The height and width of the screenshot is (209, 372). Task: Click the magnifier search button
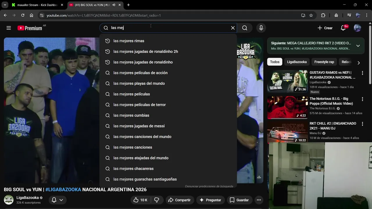[x=245, y=28]
